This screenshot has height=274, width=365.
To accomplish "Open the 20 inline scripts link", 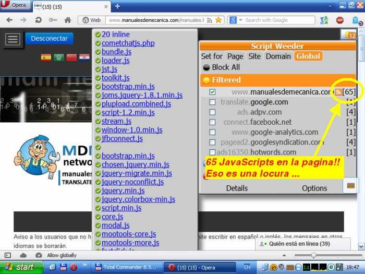I will 116,34.
